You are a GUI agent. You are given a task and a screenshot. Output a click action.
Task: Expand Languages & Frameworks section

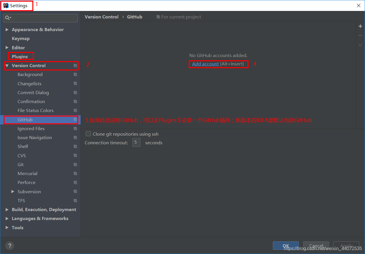(x=7, y=219)
